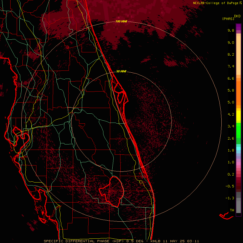The image size is (243, 243).
Task: Click the 3.4 value on the color scale
Action: click(x=231, y=126)
